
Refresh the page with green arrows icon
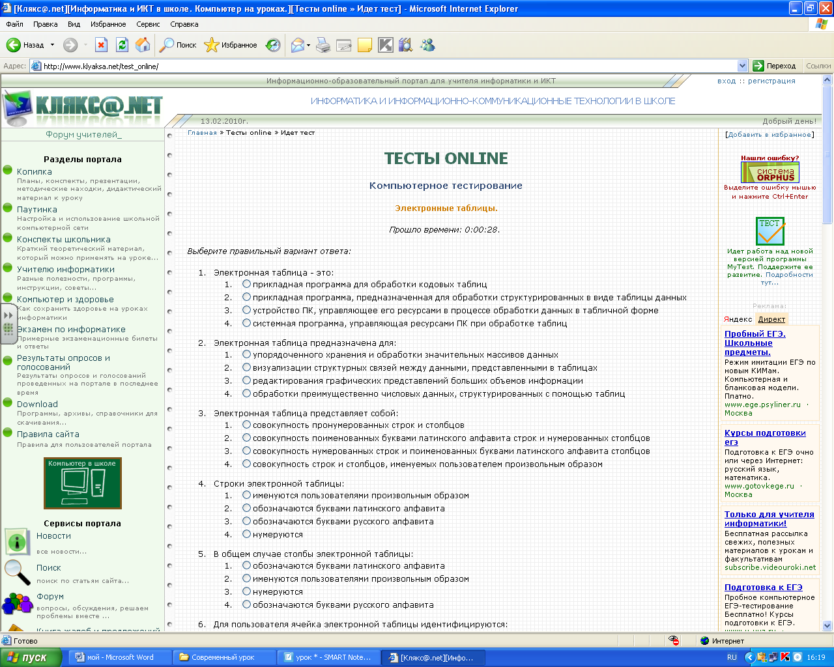(122, 45)
